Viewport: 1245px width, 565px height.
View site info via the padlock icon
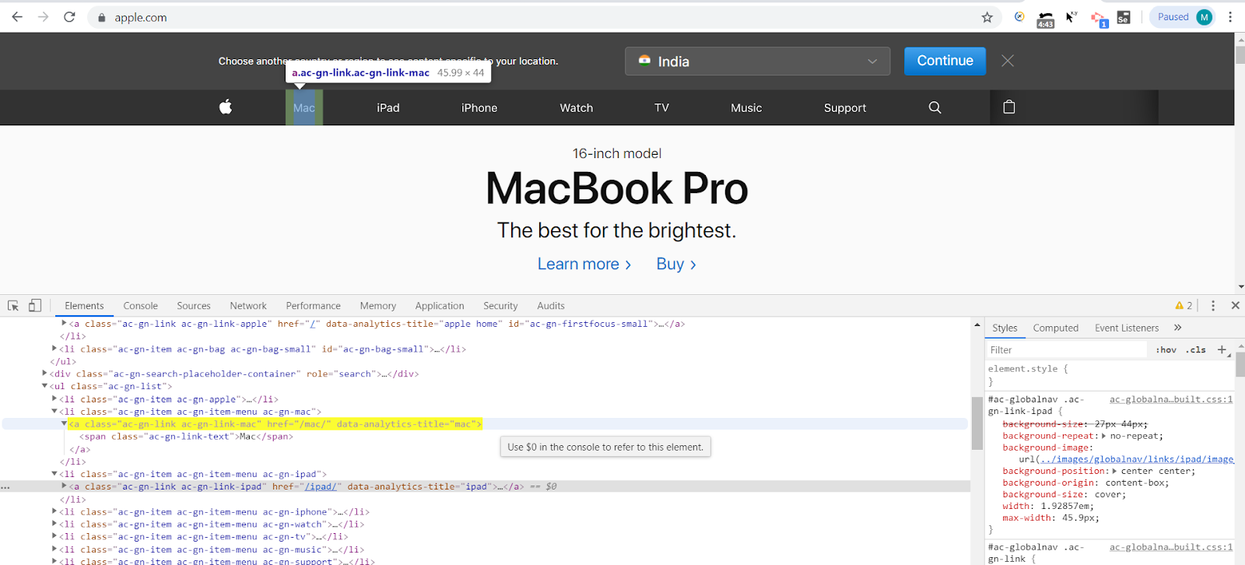101,17
